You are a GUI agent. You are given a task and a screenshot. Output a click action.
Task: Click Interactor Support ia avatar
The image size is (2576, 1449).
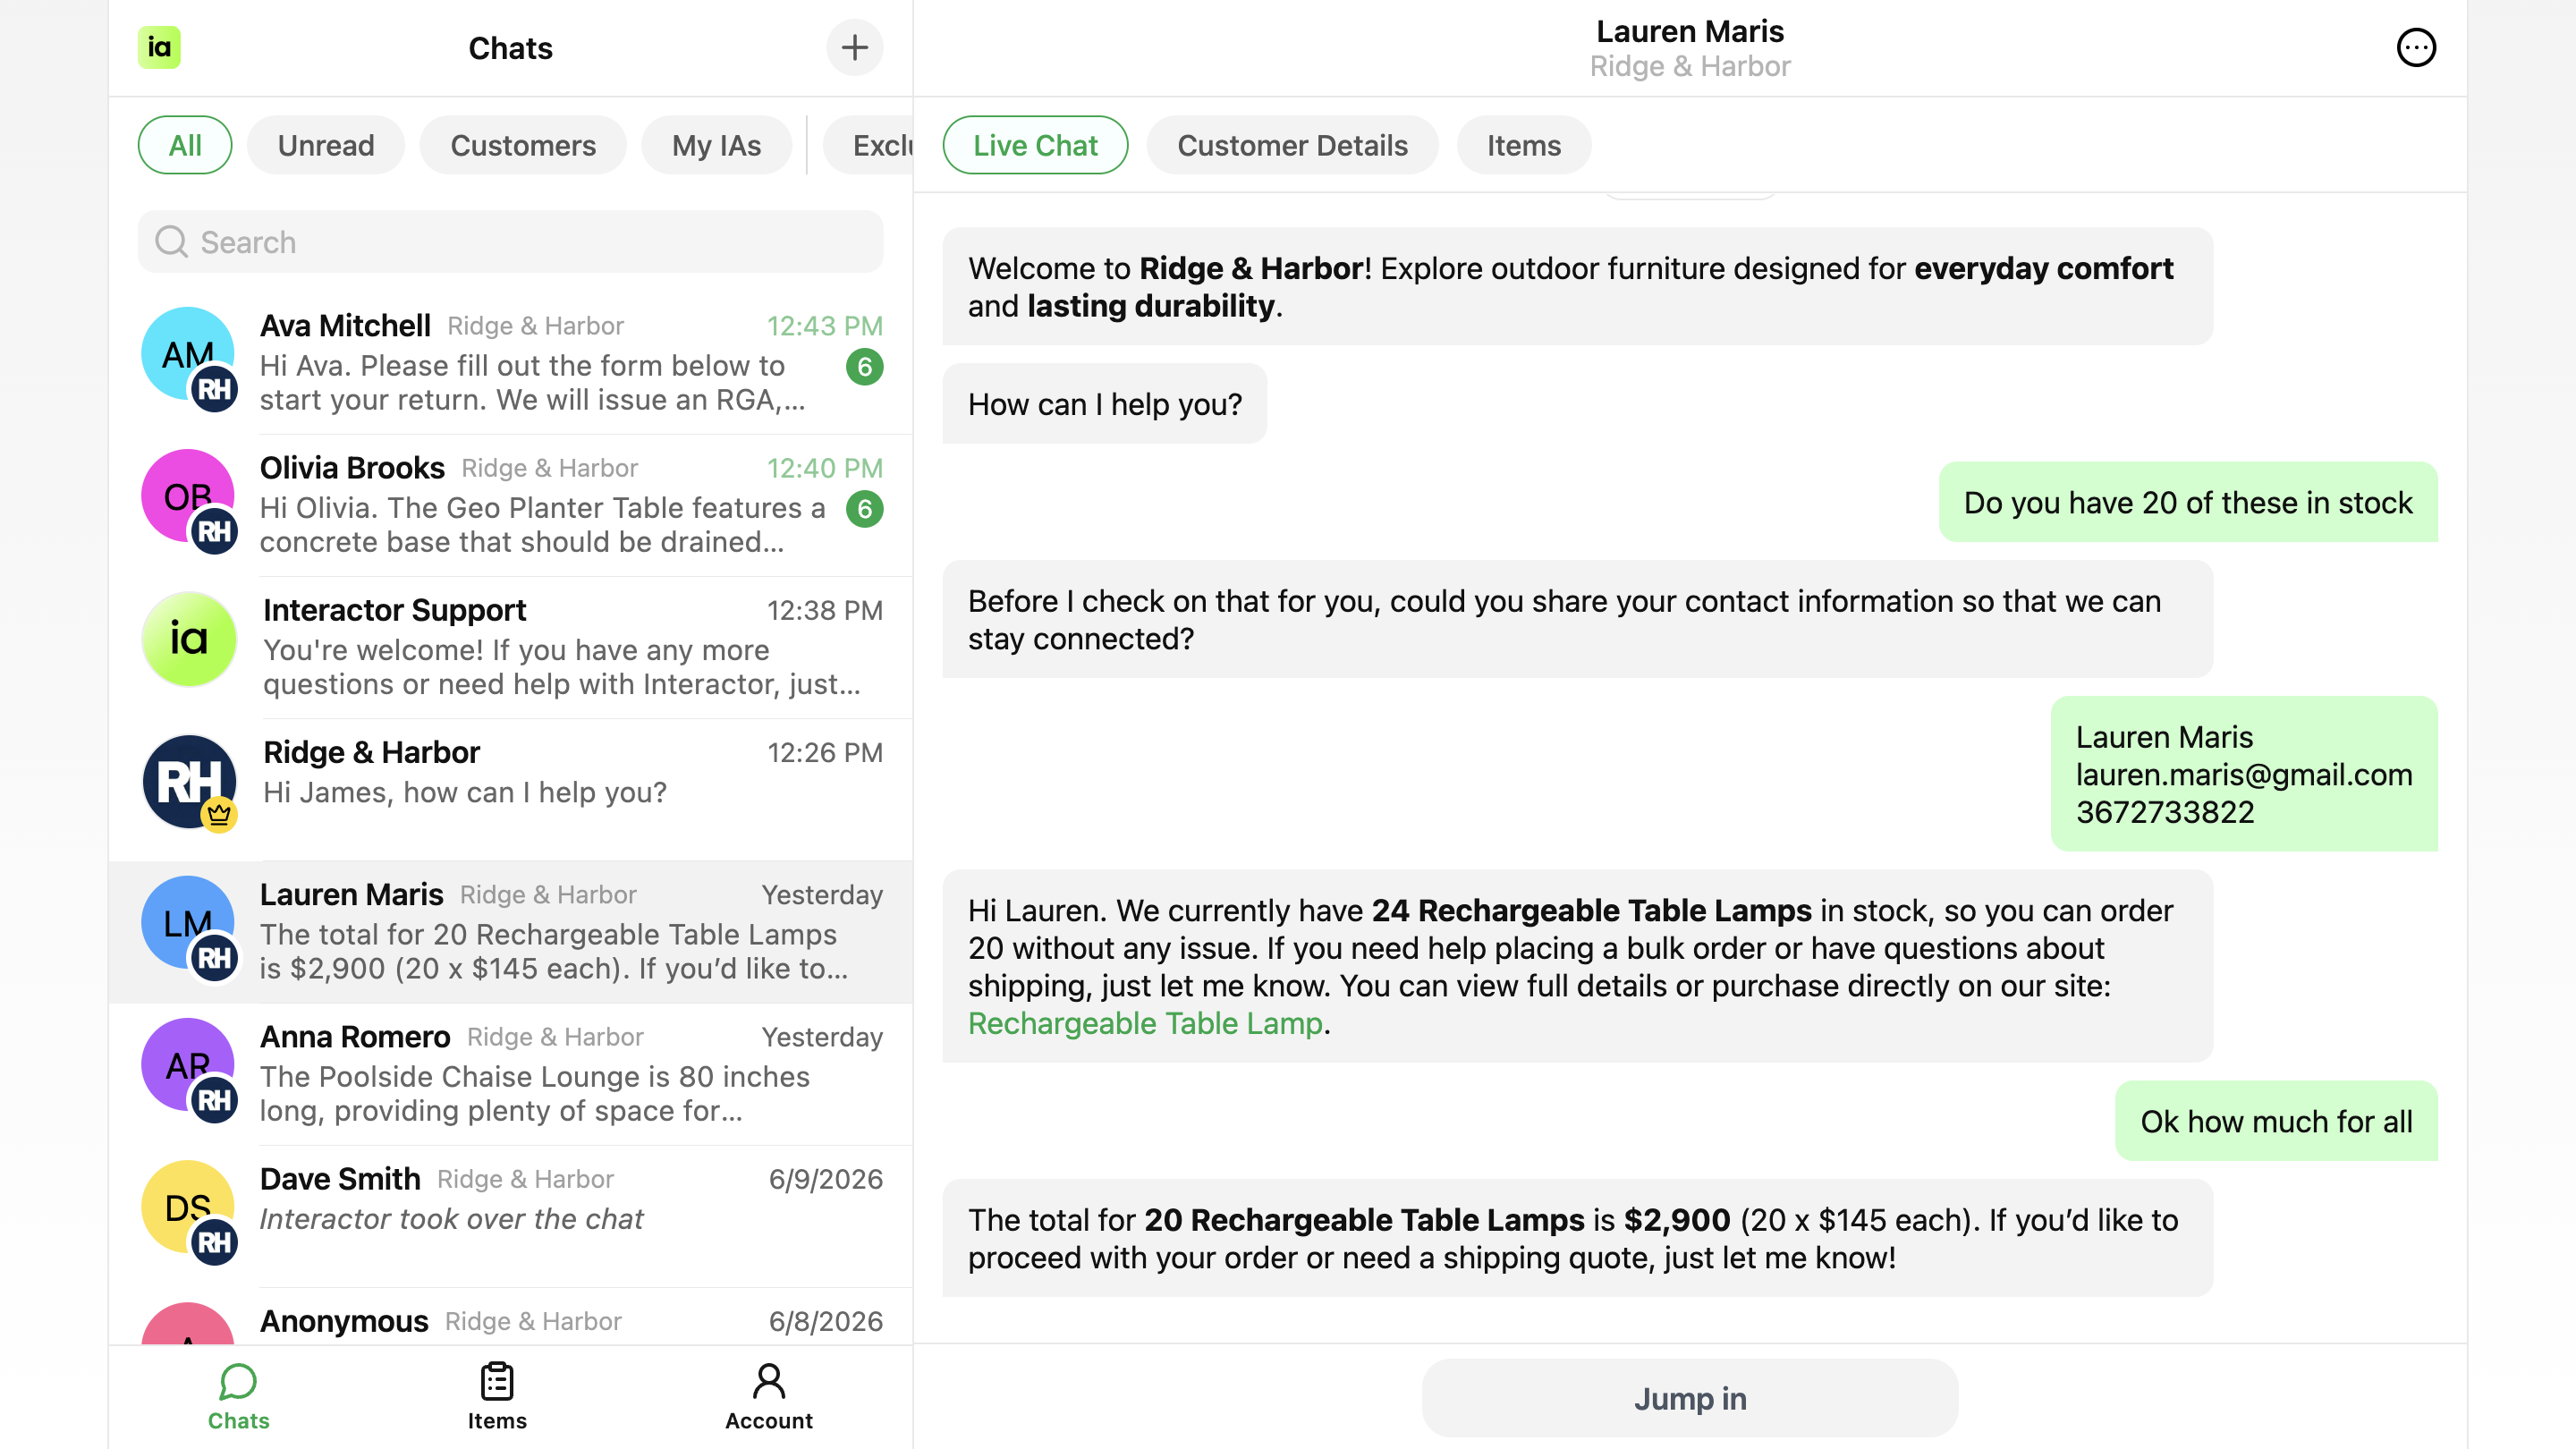pyautogui.click(x=189, y=639)
